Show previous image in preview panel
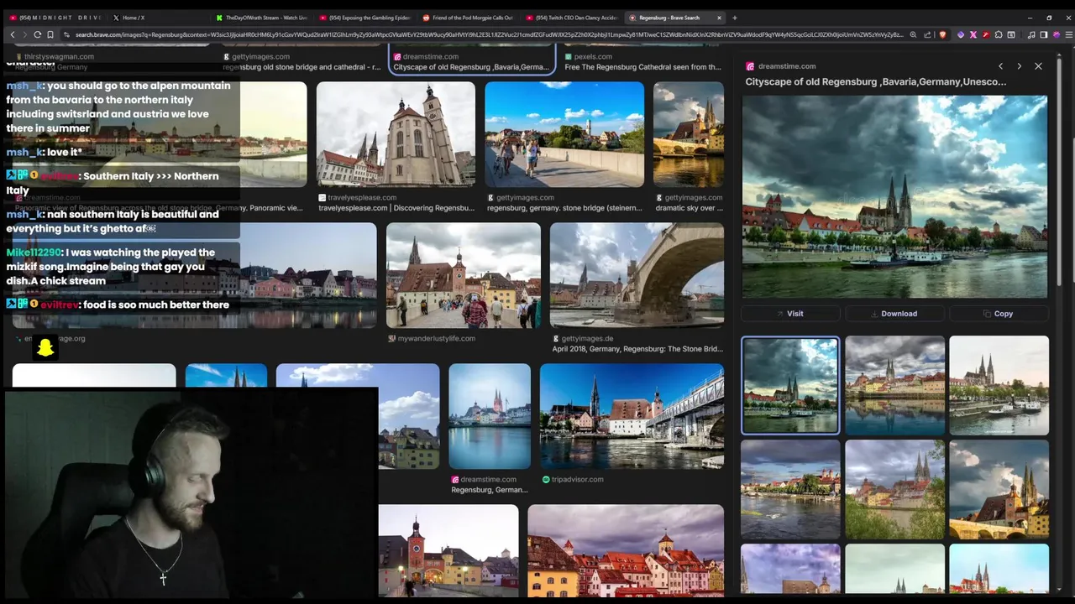This screenshot has height=604, width=1075. pyautogui.click(x=1000, y=66)
